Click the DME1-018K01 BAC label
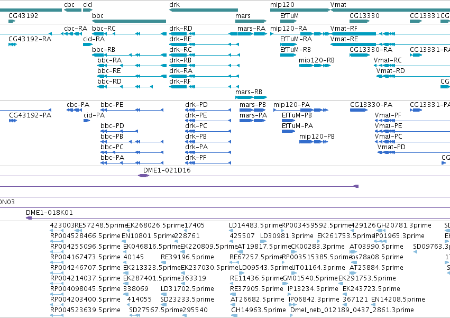The height and width of the screenshot is (318, 450). pos(49,213)
